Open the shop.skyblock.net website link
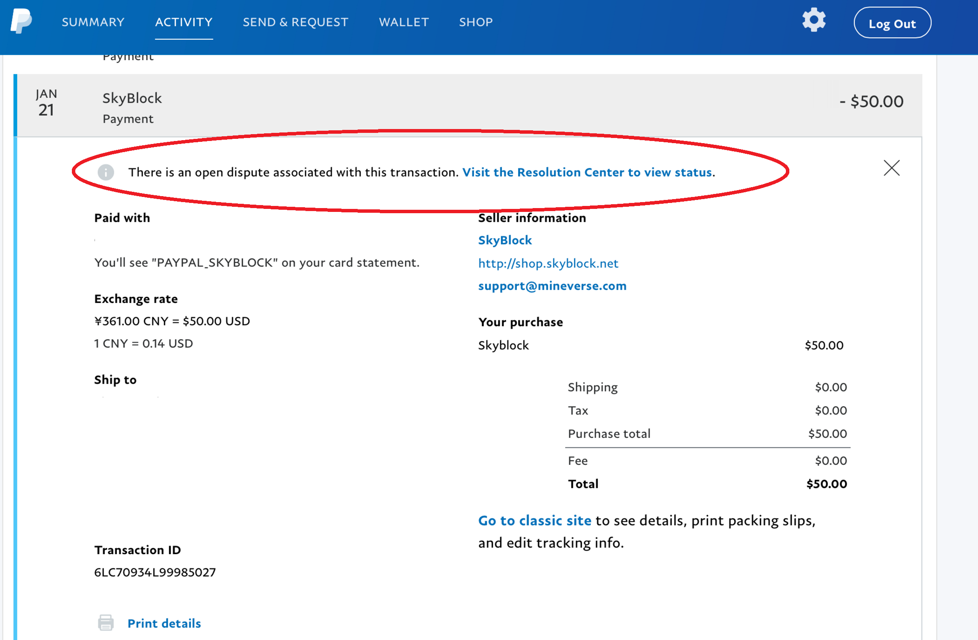Image resolution: width=978 pixels, height=640 pixels. click(548, 263)
